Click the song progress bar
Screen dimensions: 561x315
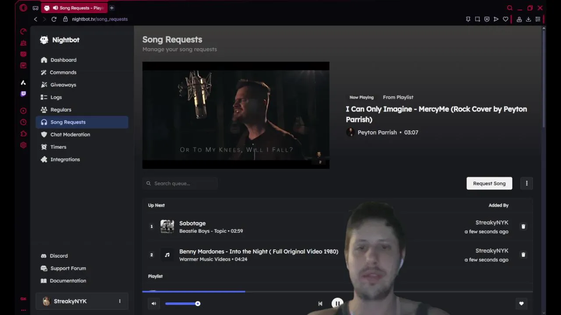pos(337,291)
